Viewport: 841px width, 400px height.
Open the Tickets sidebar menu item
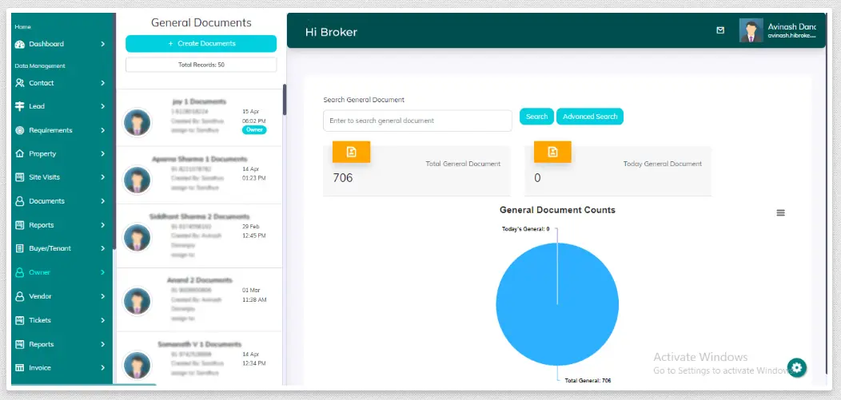40,320
